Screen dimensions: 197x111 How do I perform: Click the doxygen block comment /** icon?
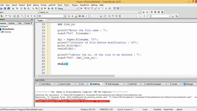[6, 16]
